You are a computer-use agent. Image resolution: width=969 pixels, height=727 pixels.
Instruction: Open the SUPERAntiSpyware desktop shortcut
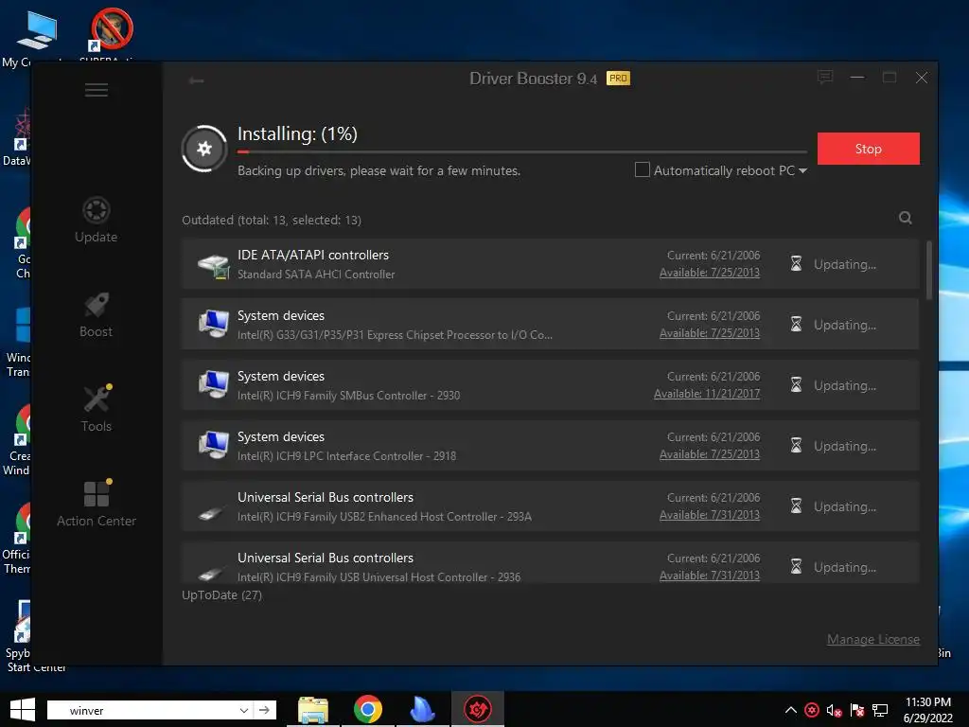(x=112, y=34)
